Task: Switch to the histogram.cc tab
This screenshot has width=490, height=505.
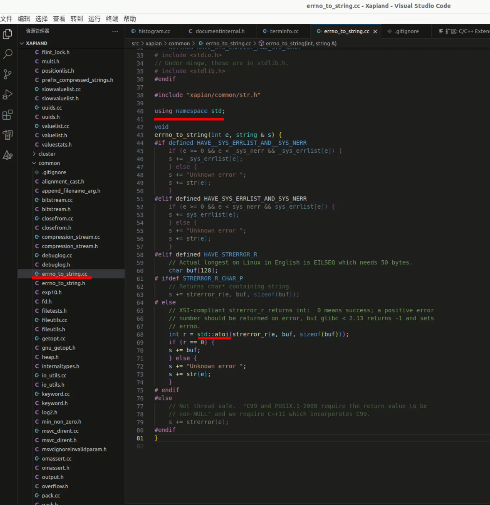Action: pyautogui.click(x=154, y=31)
